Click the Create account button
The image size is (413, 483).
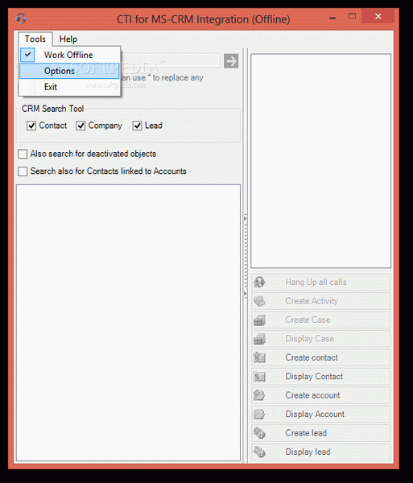(x=321, y=395)
